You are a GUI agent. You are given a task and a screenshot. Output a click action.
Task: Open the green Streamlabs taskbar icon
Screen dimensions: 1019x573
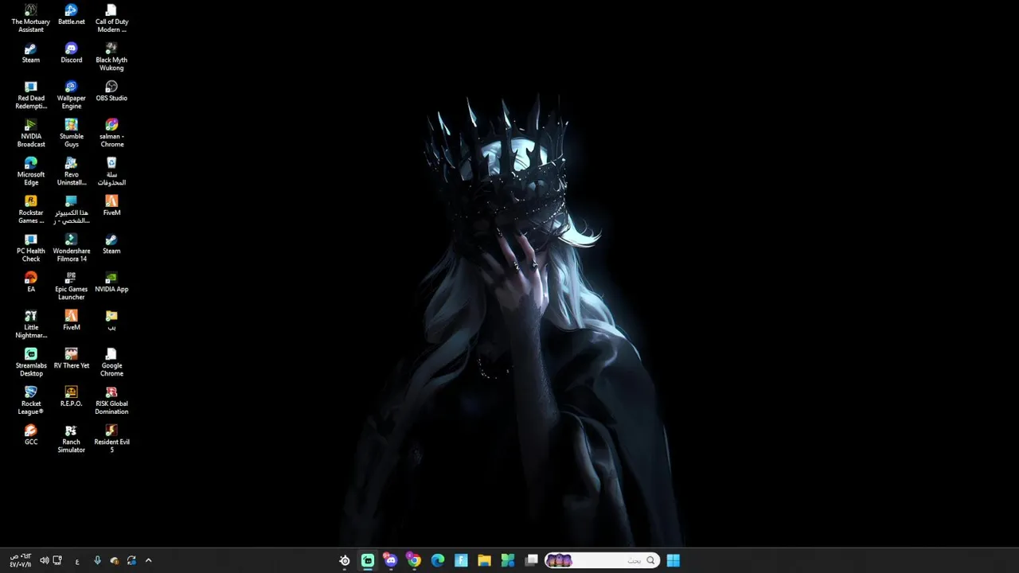pyautogui.click(x=368, y=560)
